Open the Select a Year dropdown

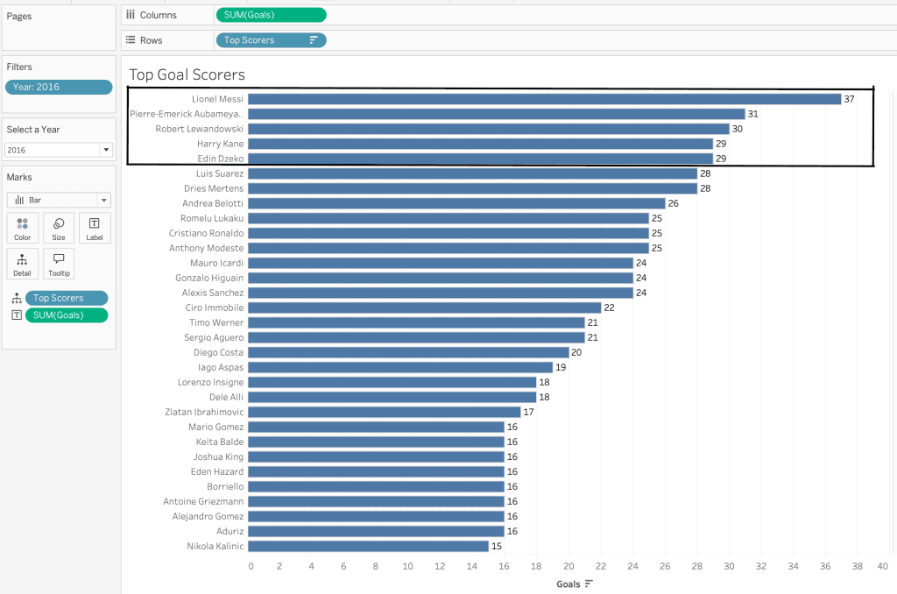(105, 150)
